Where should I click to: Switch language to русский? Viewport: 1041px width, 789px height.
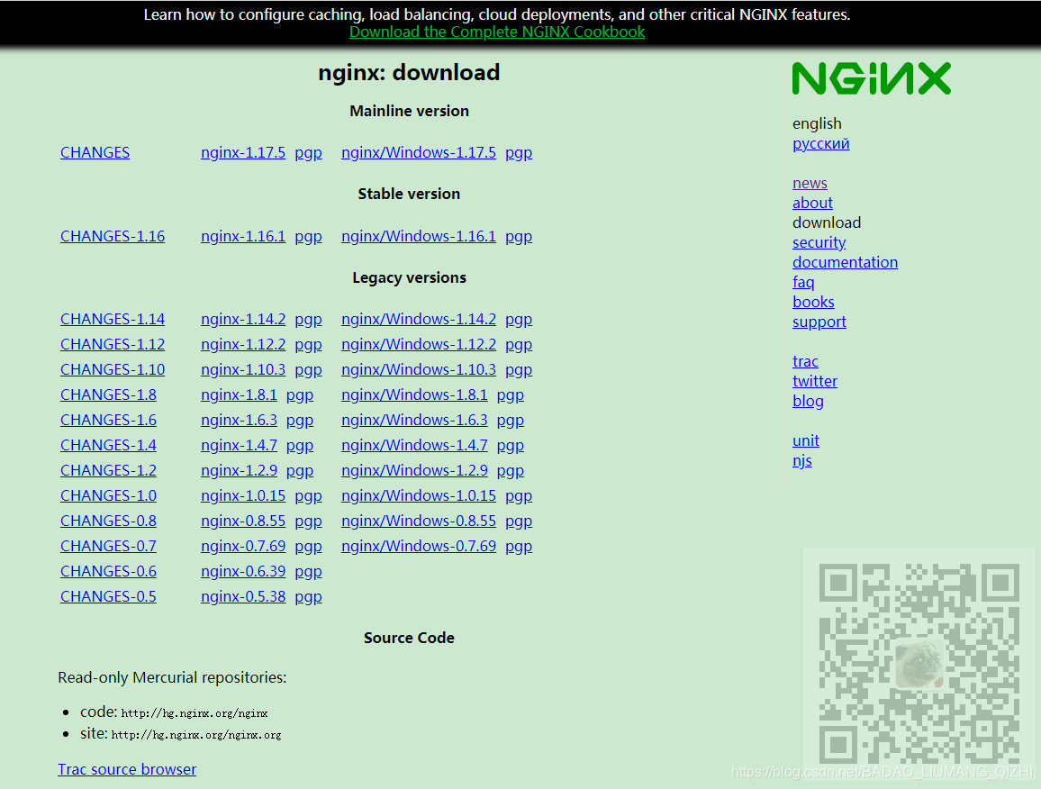(820, 144)
